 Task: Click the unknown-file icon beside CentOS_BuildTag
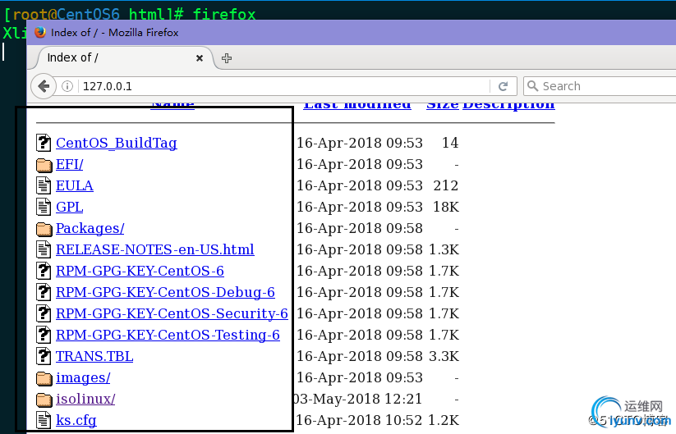pyautogui.click(x=44, y=143)
